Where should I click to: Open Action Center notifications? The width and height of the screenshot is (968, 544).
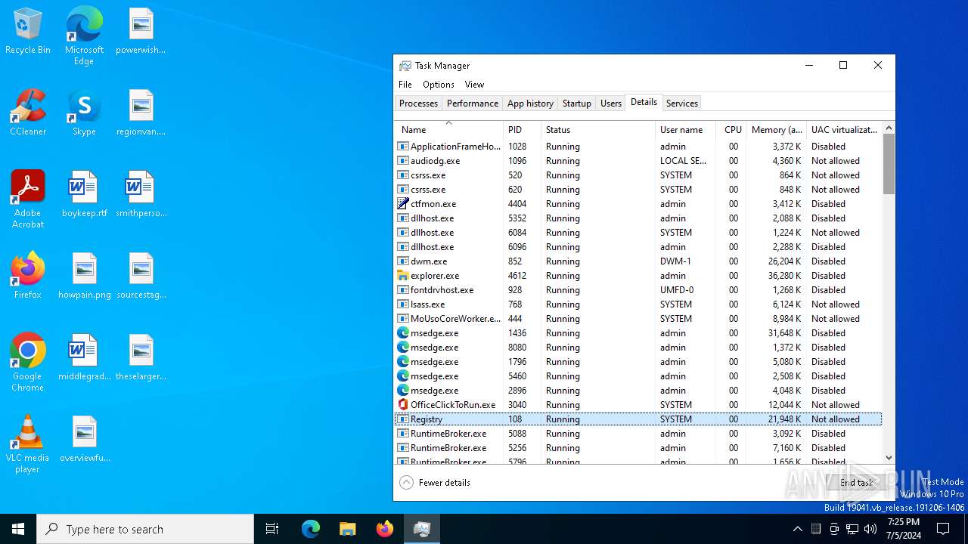point(943,529)
